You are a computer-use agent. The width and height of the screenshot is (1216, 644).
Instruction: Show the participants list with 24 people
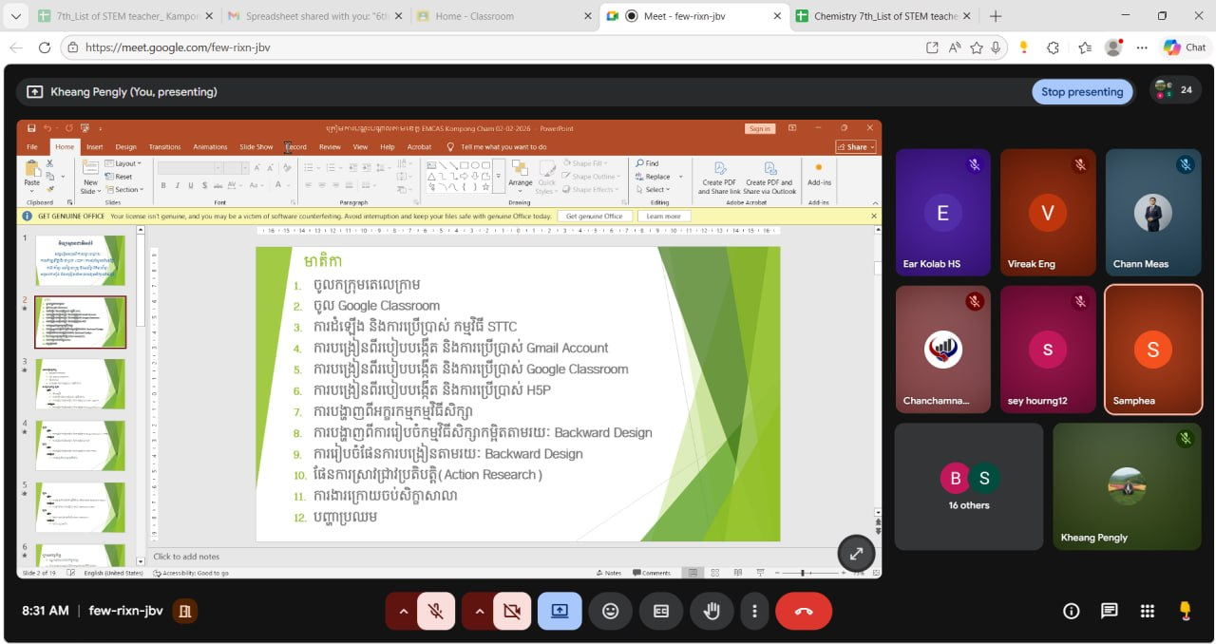(x=1175, y=91)
